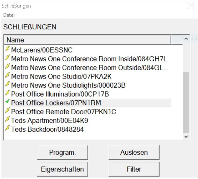Click the lightning icon beside McLarens/00ESSNC
Viewport: 198px width, 179px height.
click(8, 50)
